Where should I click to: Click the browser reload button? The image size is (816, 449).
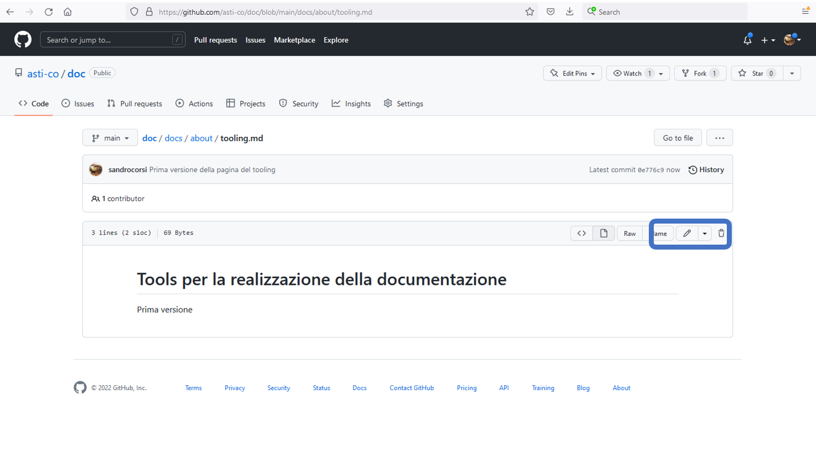coord(48,12)
